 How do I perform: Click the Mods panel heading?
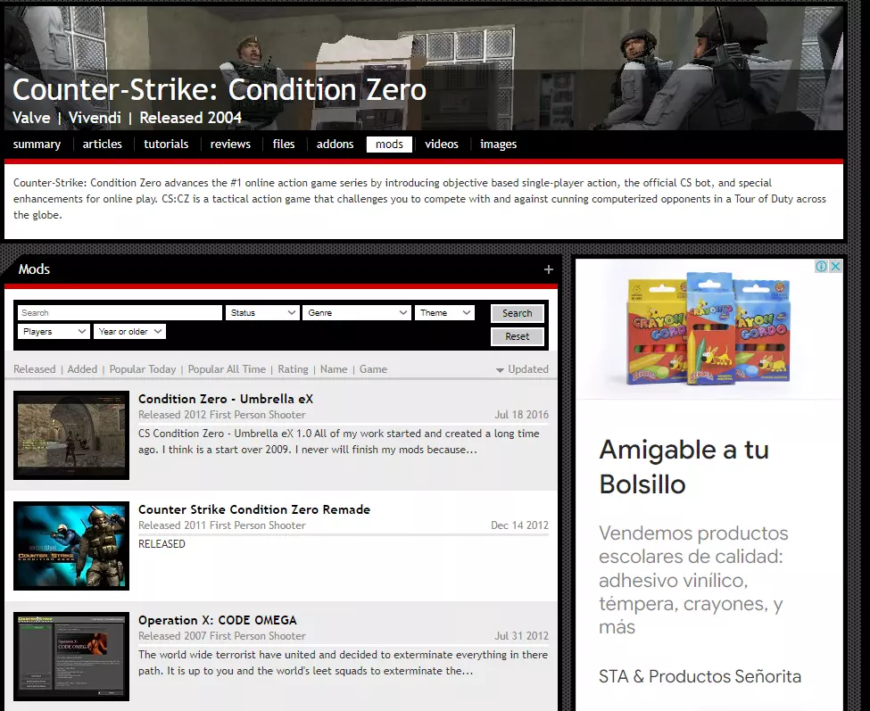pyautogui.click(x=34, y=269)
